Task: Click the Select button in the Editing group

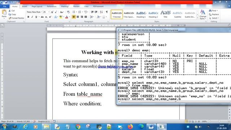Action: point(214,18)
